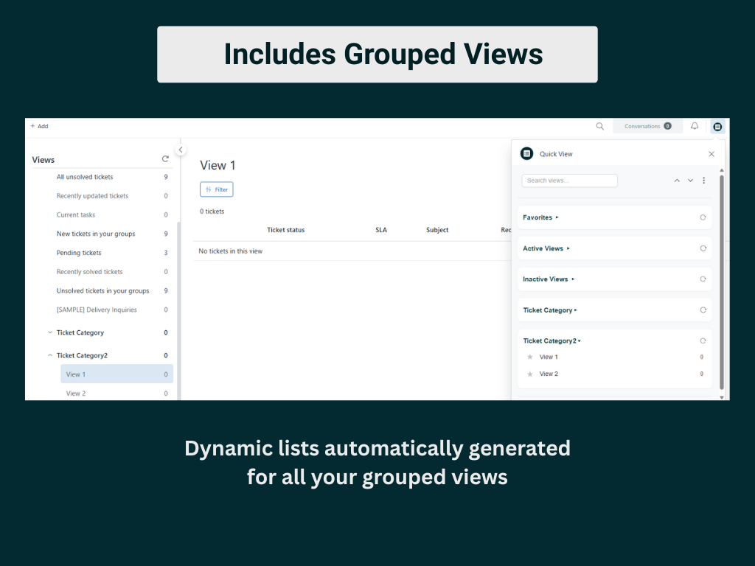Image resolution: width=755 pixels, height=566 pixels.
Task: Refresh the Inactive Views section
Action: pyautogui.click(x=701, y=279)
